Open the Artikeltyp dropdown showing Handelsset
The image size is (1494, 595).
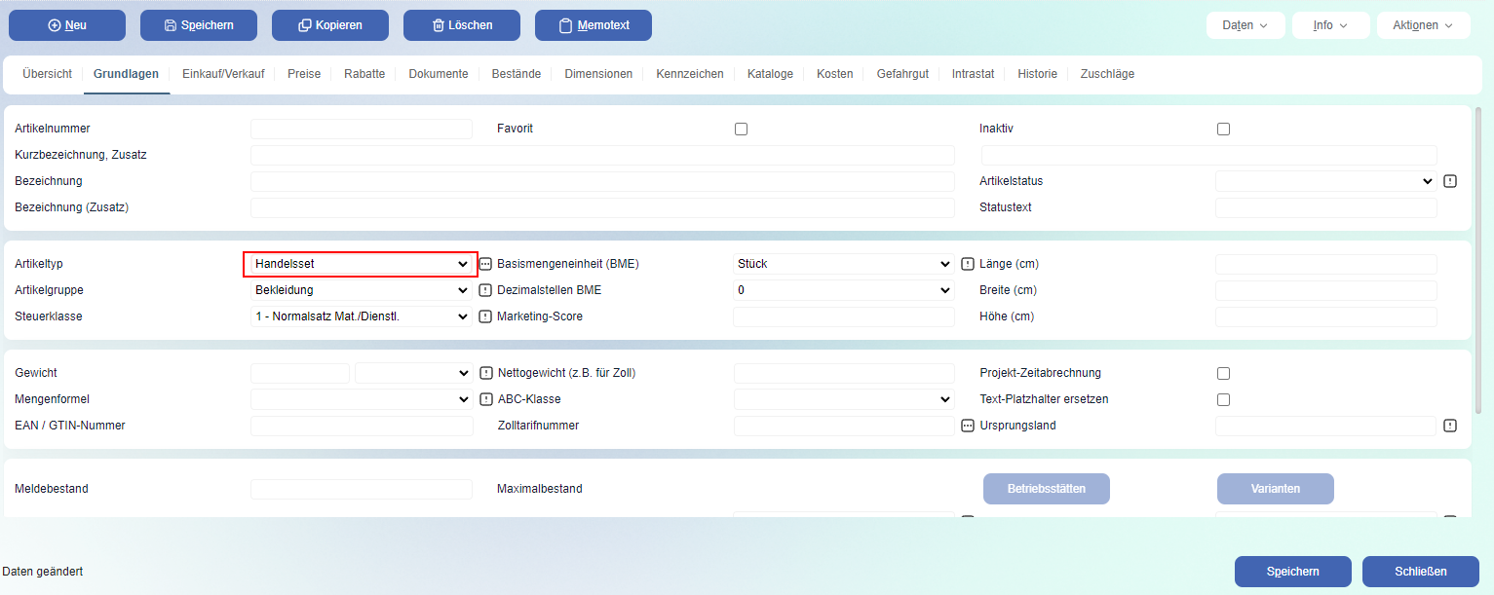point(361,264)
